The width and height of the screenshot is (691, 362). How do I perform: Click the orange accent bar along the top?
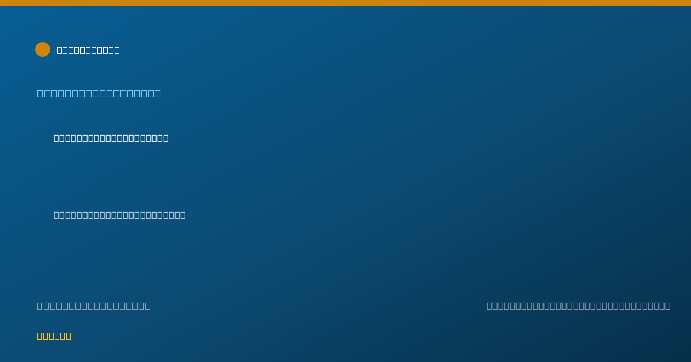pos(345,3)
